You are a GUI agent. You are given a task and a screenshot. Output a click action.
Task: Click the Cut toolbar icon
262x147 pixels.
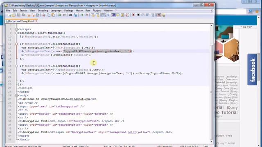point(44,15)
